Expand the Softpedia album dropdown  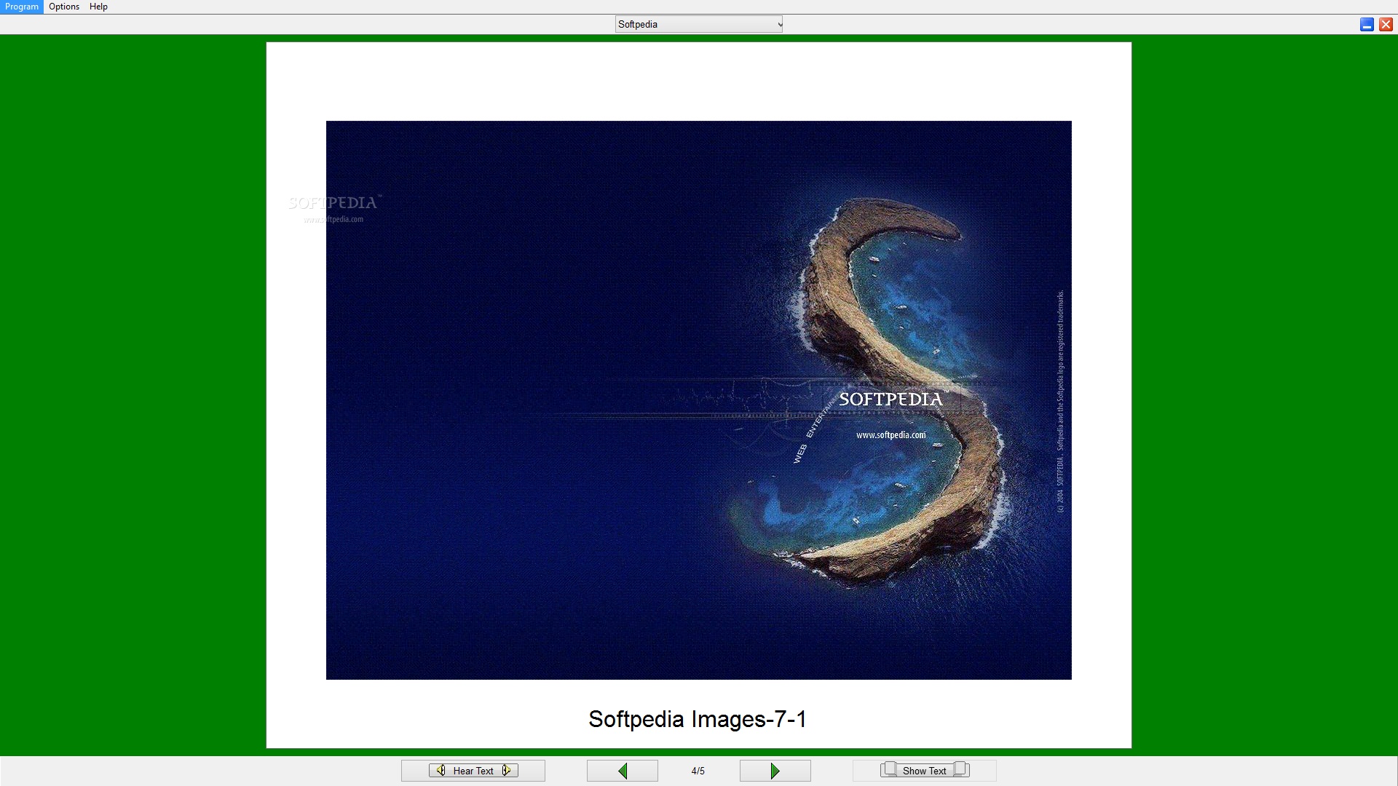[699, 24]
